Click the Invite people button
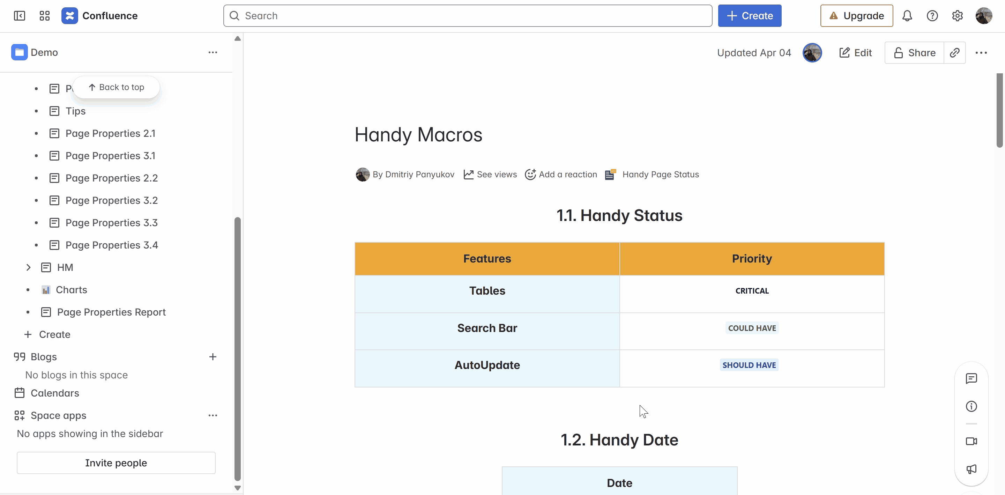1005x495 pixels. tap(116, 463)
